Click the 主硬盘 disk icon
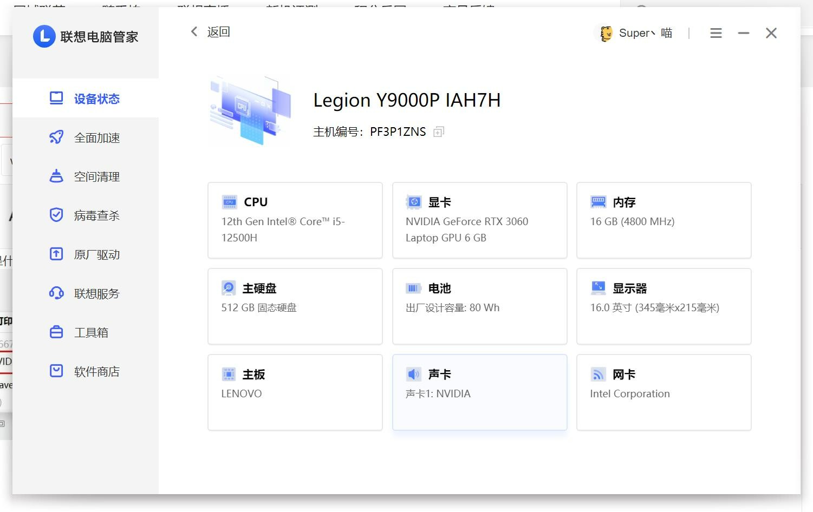 point(229,288)
